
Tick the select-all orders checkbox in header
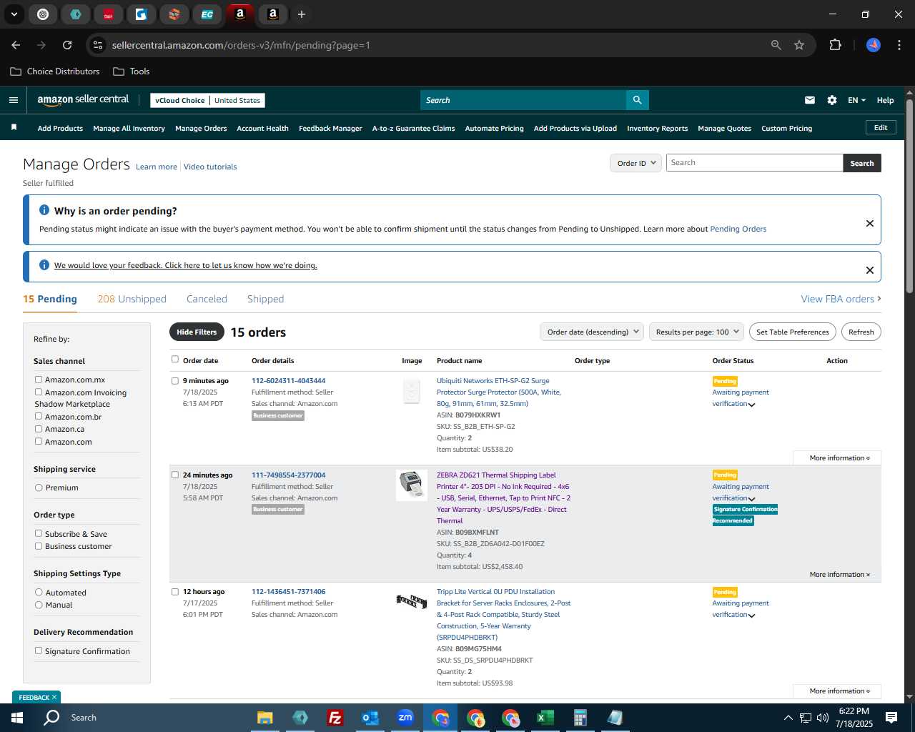(x=175, y=360)
